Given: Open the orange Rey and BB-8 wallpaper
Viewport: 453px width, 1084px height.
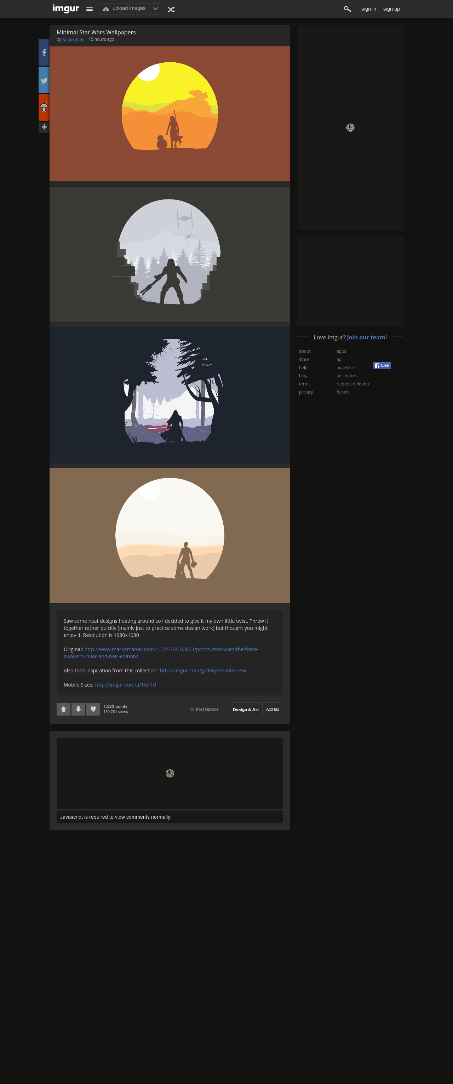Looking at the screenshot, I should [x=170, y=114].
